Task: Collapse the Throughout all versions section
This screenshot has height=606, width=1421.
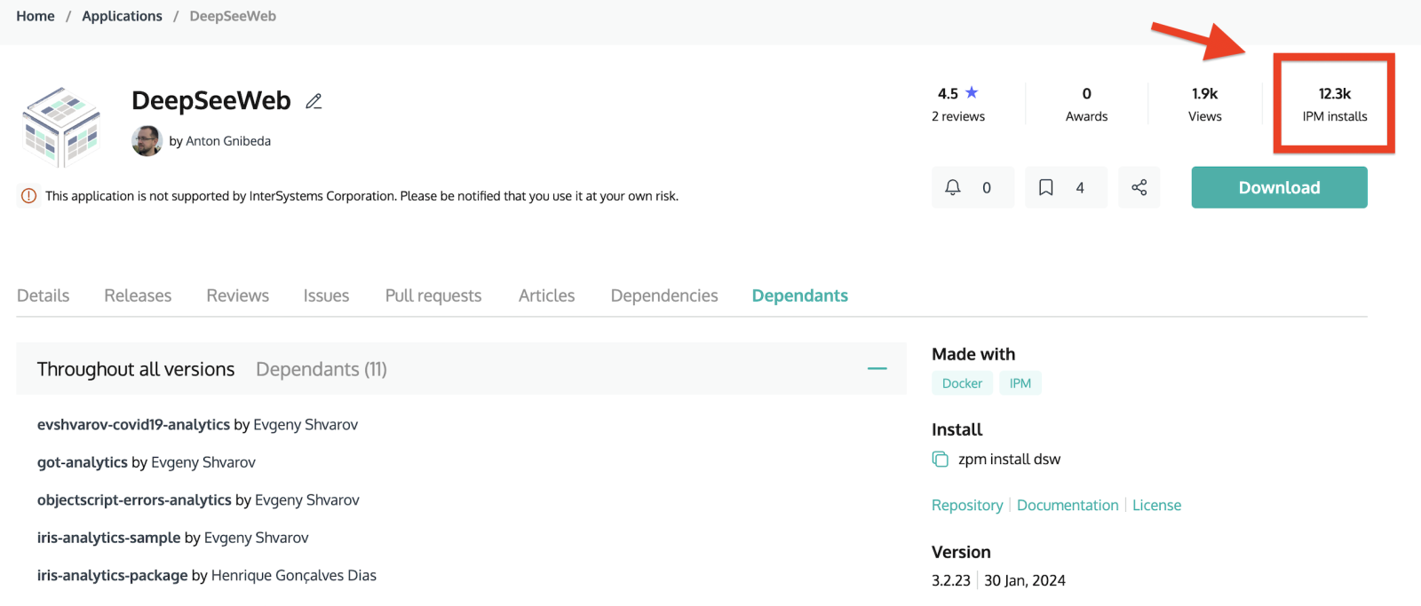Action: pyautogui.click(x=877, y=368)
